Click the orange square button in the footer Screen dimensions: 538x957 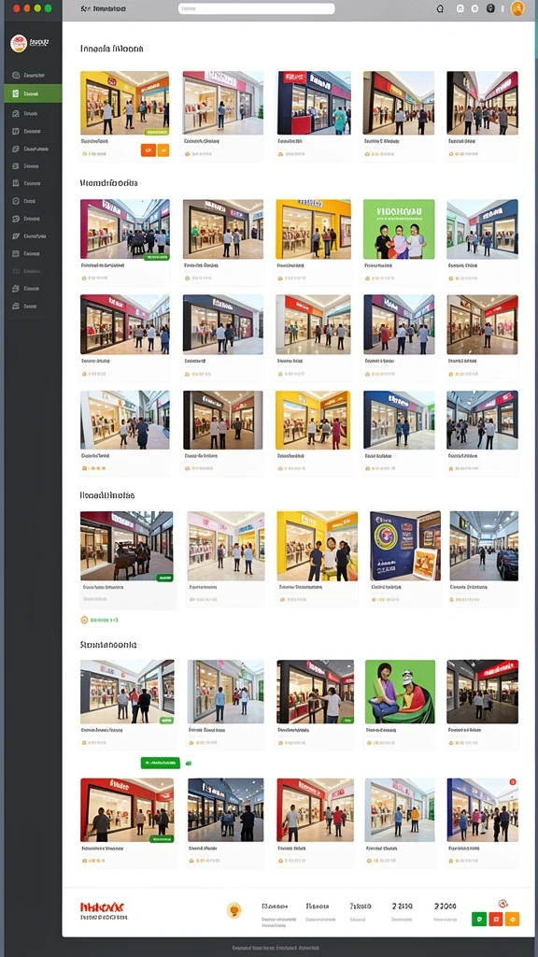(x=513, y=919)
